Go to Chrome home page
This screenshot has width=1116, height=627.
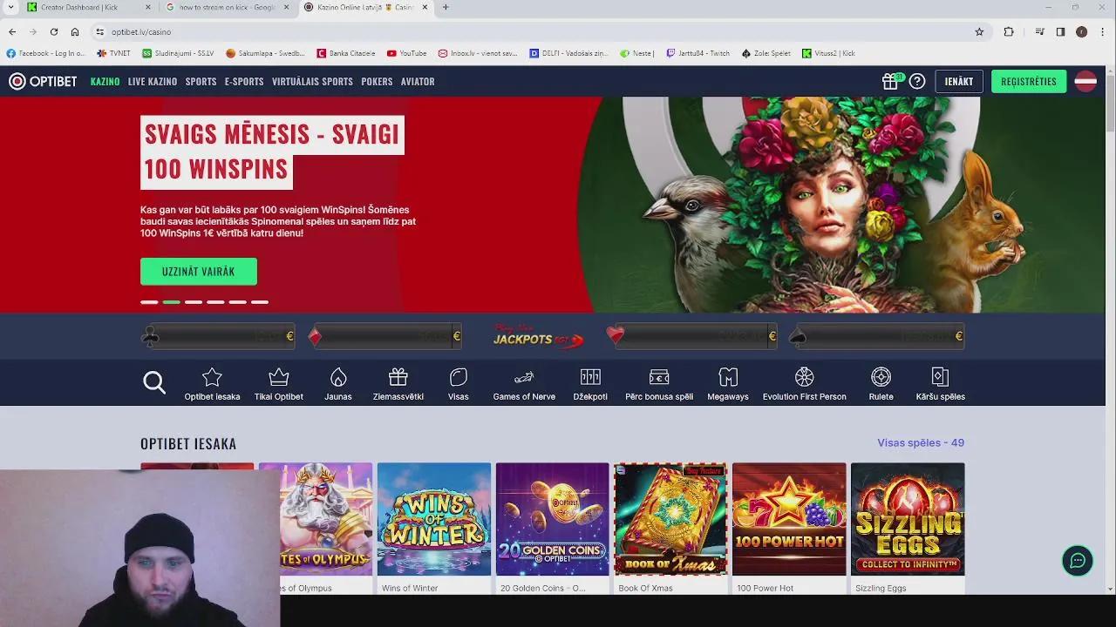(75, 31)
